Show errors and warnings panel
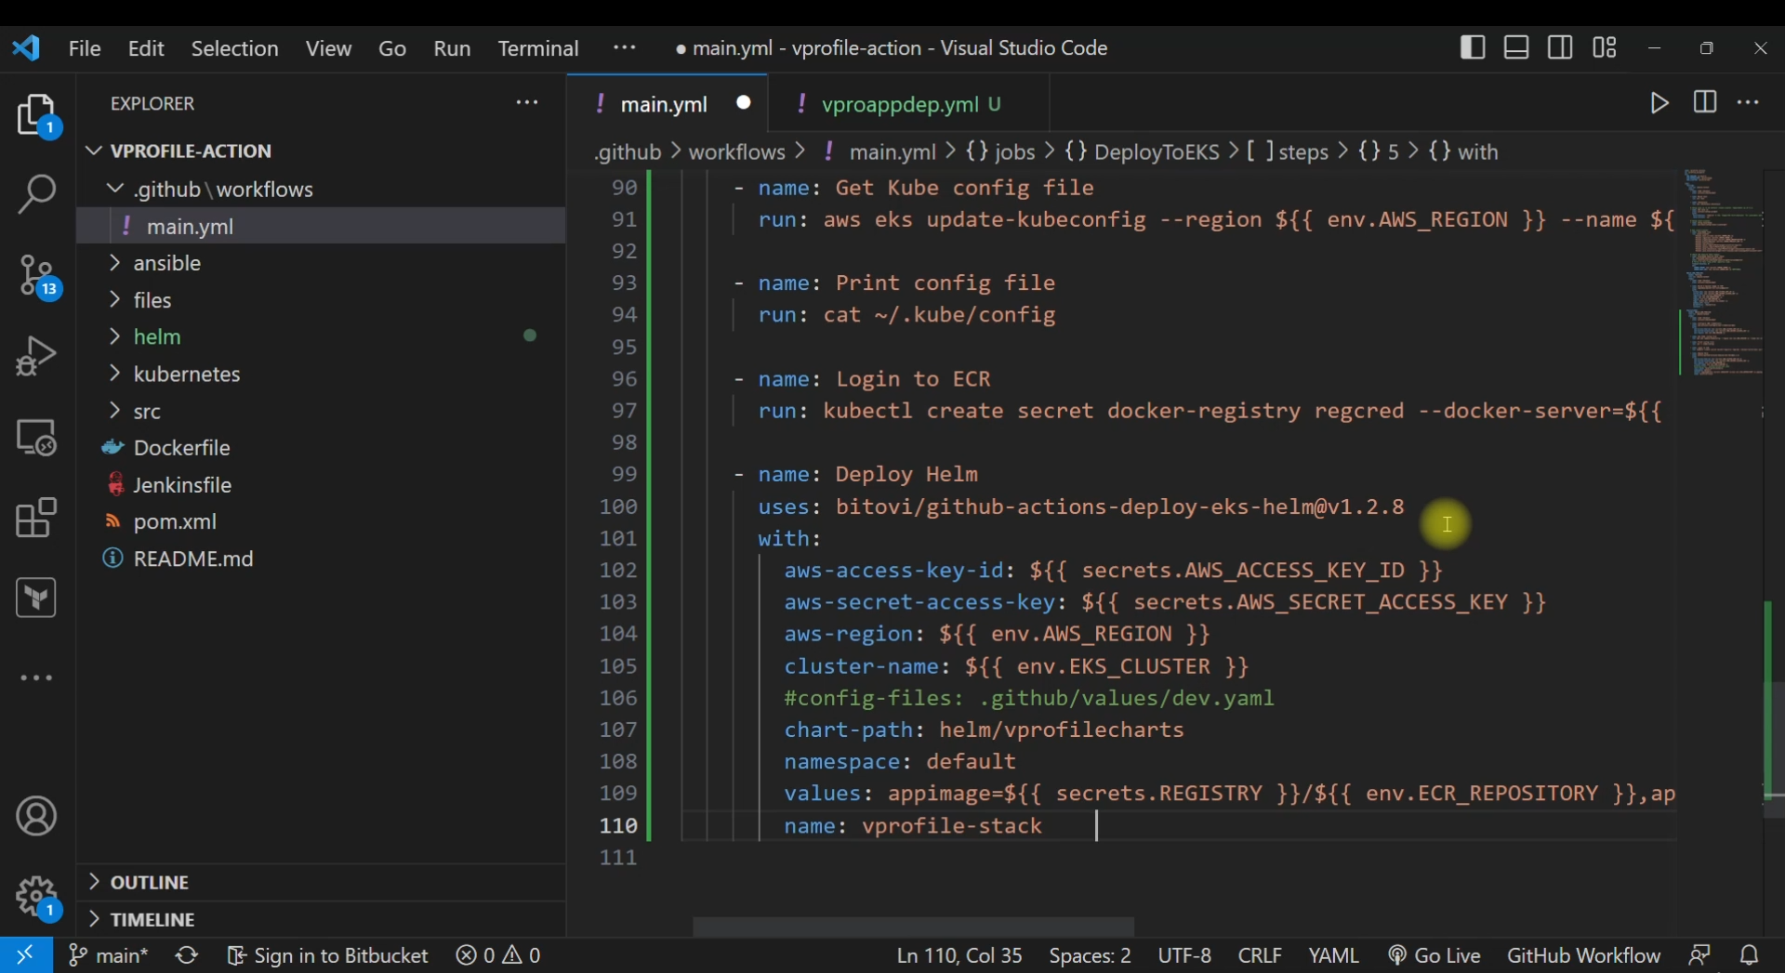This screenshot has width=1785, height=973. 498,955
